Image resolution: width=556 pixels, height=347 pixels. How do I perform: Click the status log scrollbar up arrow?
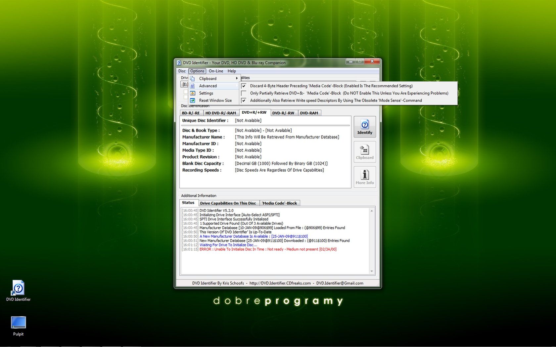[372, 211]
